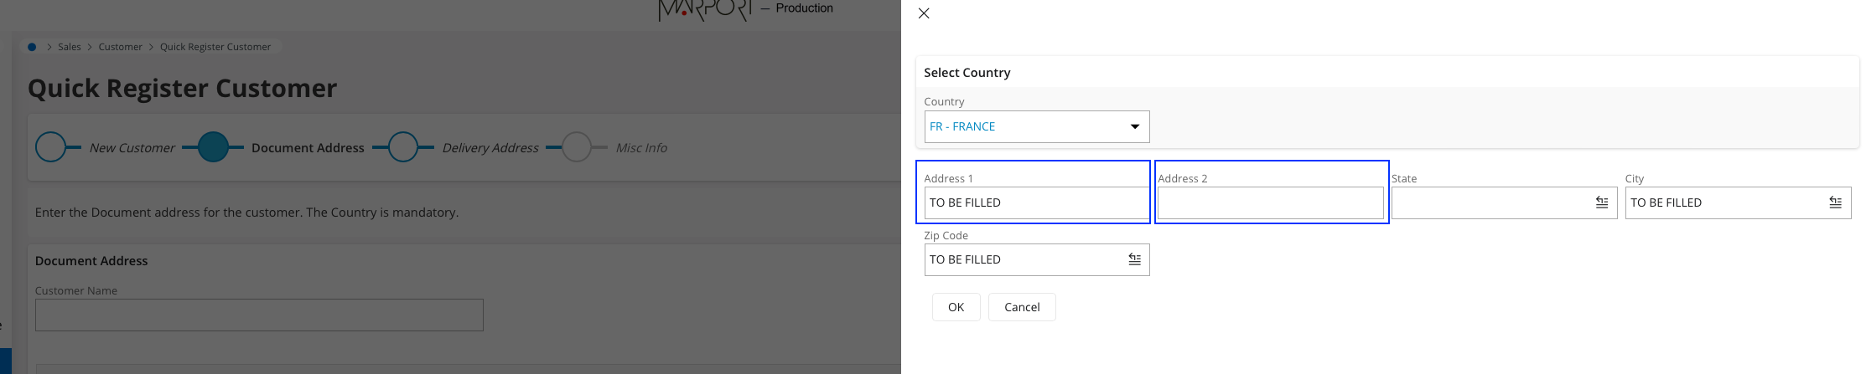Expand the Country dropdown showing FR - FRANCE
The height and width of the screenshot is (374, 1866).
click(x=1036, y=126)
